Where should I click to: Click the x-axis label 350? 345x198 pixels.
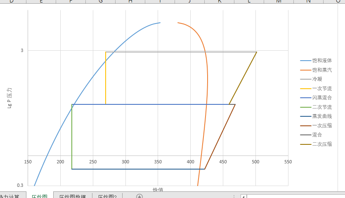pyautogui.click(x=158, y=162)
